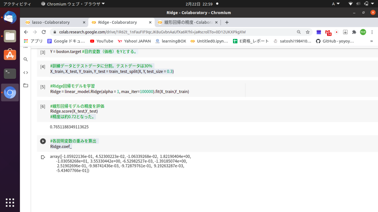Open Chromium three-dot menu

pyautogui.click(x=372, y=32)
